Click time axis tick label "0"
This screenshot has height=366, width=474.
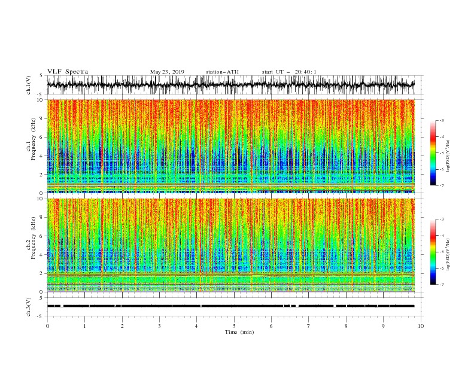47,326
